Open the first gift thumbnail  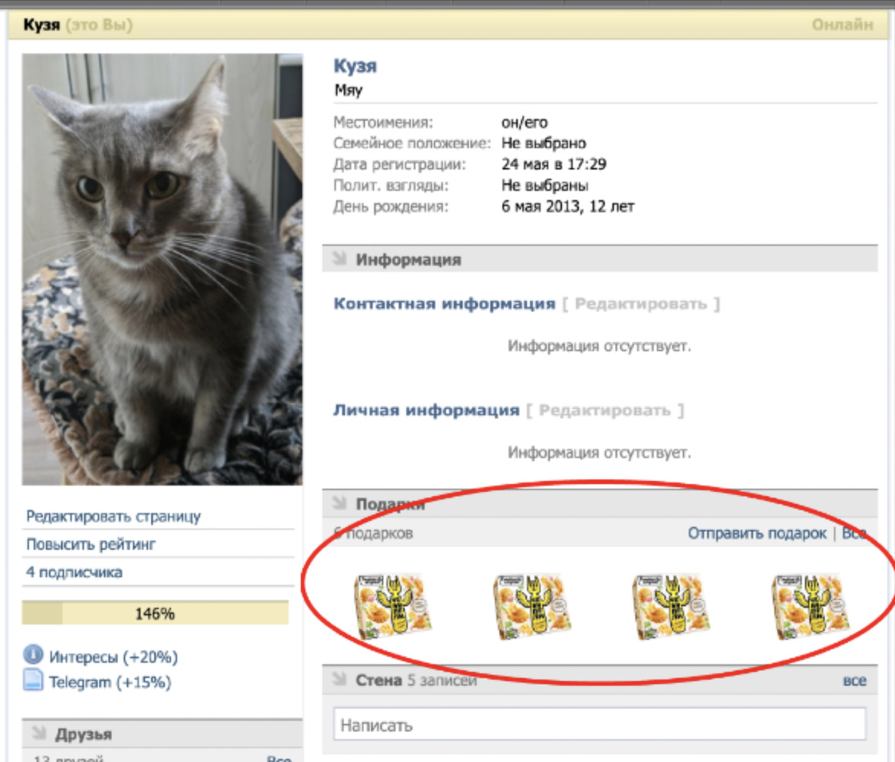point(393,605)
